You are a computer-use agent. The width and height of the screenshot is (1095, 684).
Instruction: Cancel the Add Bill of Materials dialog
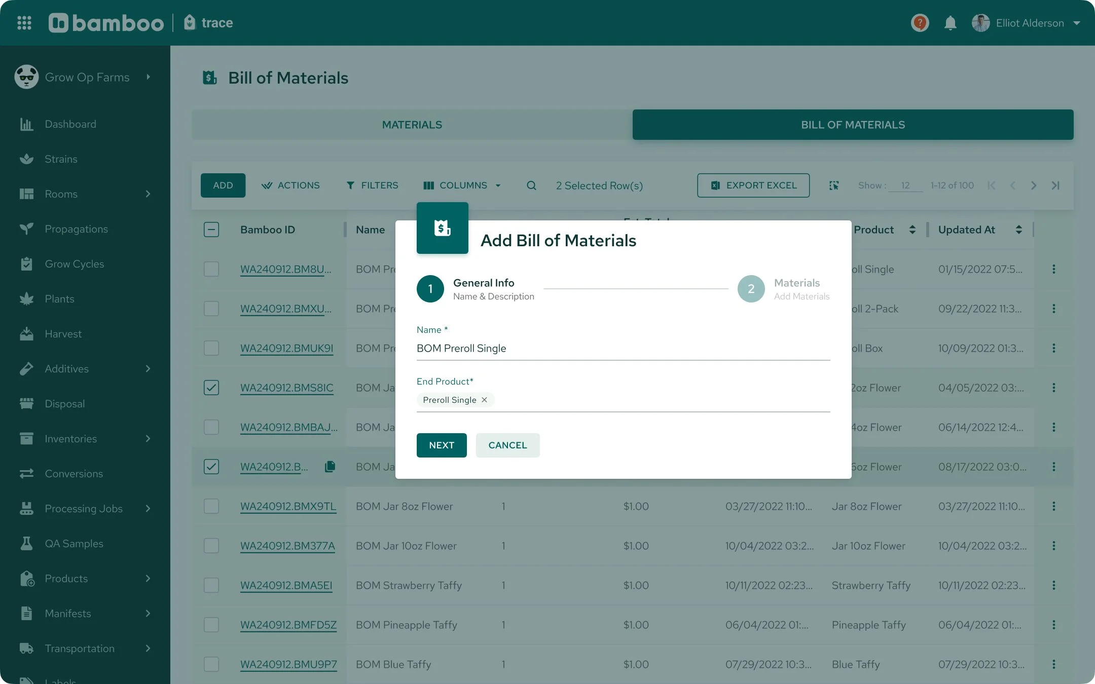507,445
